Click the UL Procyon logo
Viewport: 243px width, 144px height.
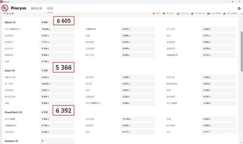pos(14,8)
